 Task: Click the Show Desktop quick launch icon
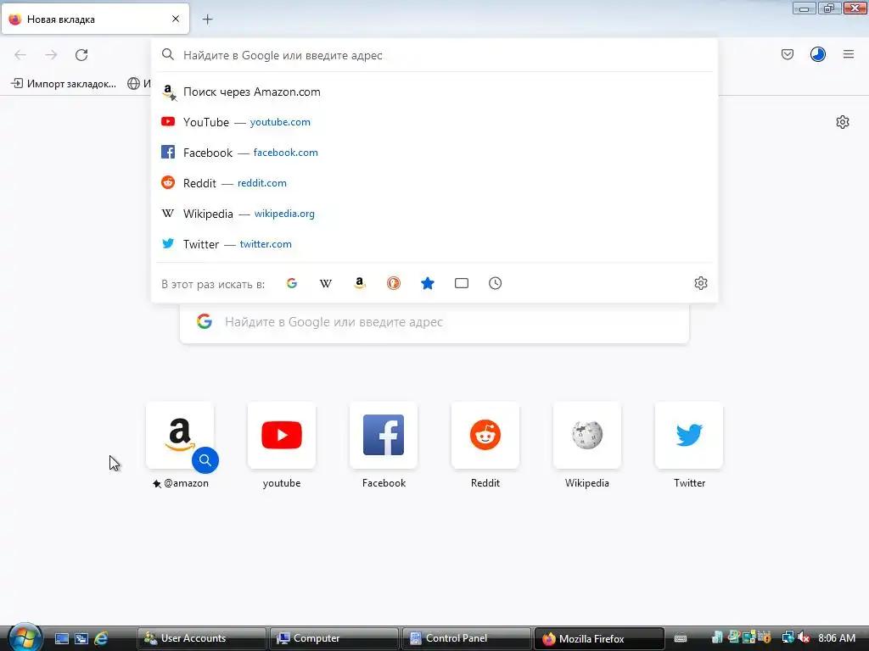click(61, 638)
